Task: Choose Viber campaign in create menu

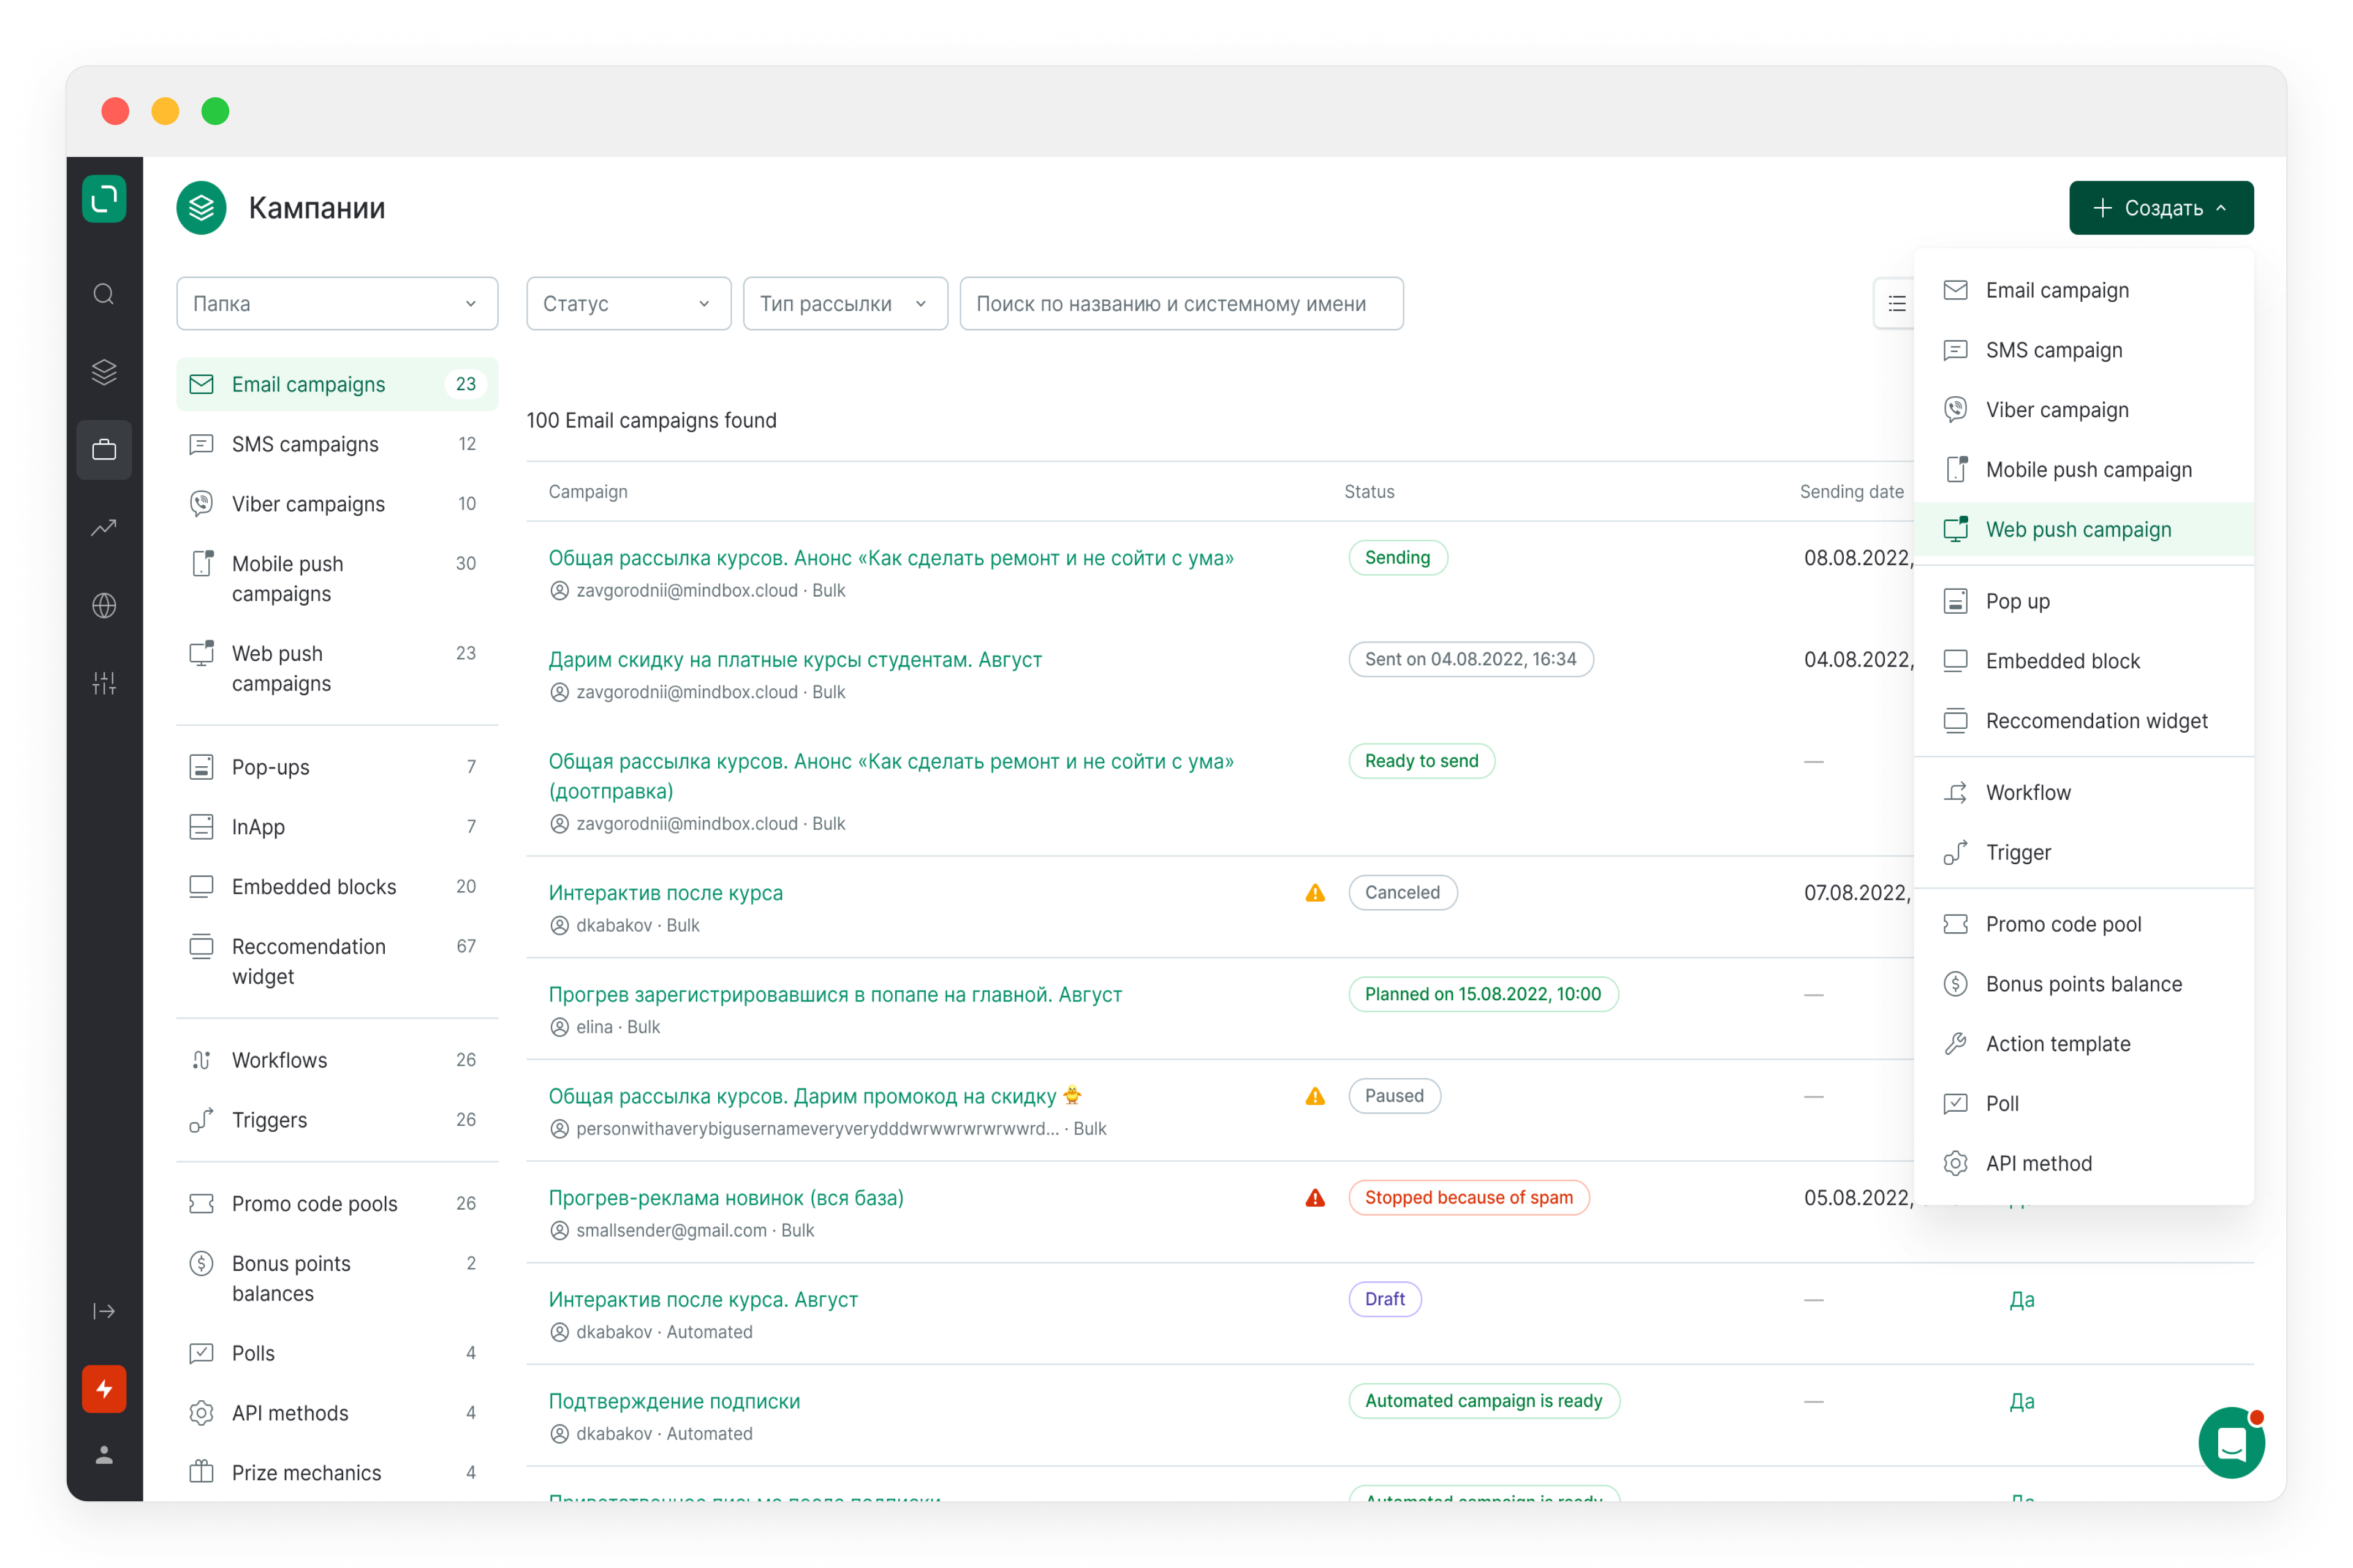Action: click(2084, 410)
